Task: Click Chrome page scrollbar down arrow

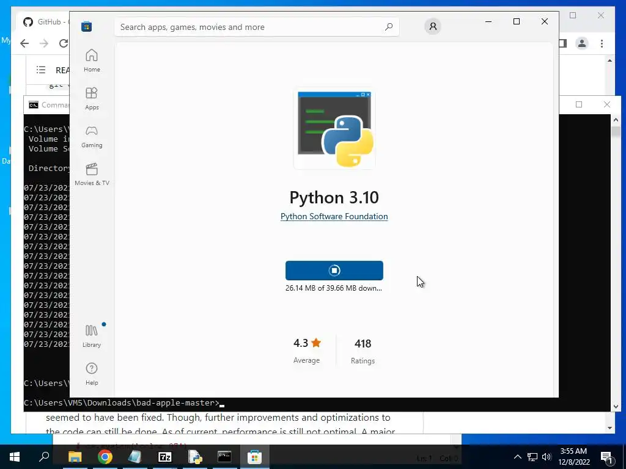Action: click(609, 428)
